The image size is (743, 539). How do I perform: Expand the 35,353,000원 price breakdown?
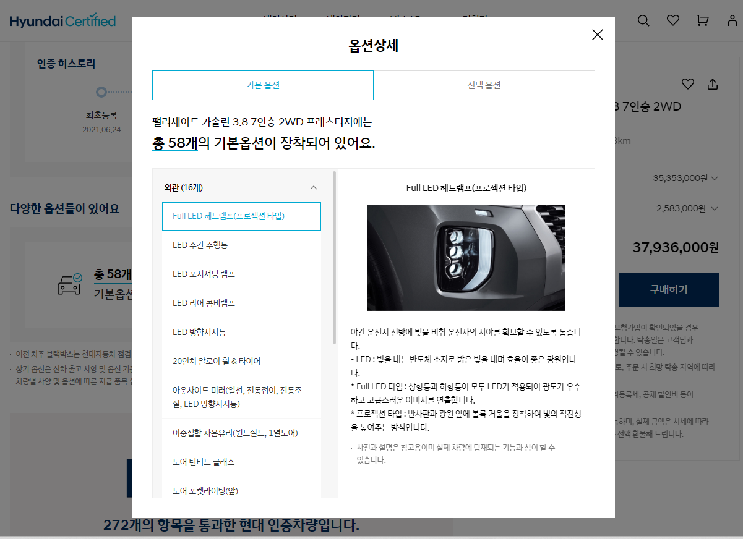pos(714,179)
